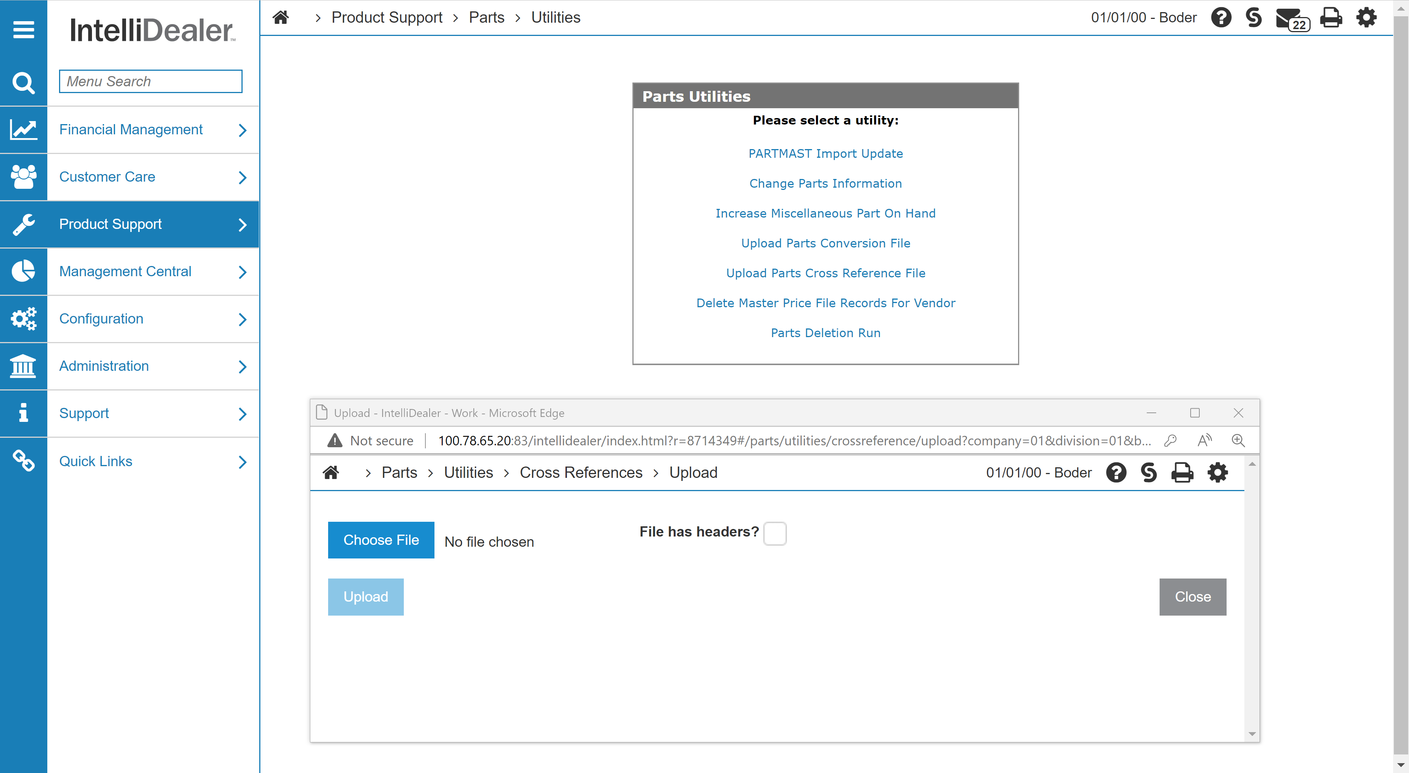The height and width of the screenshot is (773, 1409).
Task: Expand Product Support chevron
Action: tap(243, 225)
